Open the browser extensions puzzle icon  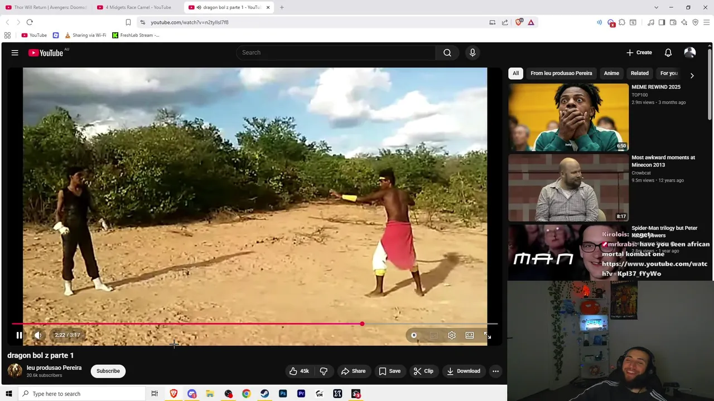622,22
